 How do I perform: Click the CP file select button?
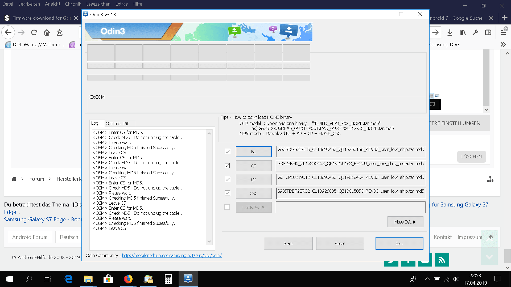pyautogui.click(x=254, y=180)
